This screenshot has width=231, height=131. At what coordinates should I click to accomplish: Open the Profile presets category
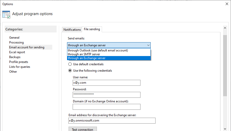19,62
